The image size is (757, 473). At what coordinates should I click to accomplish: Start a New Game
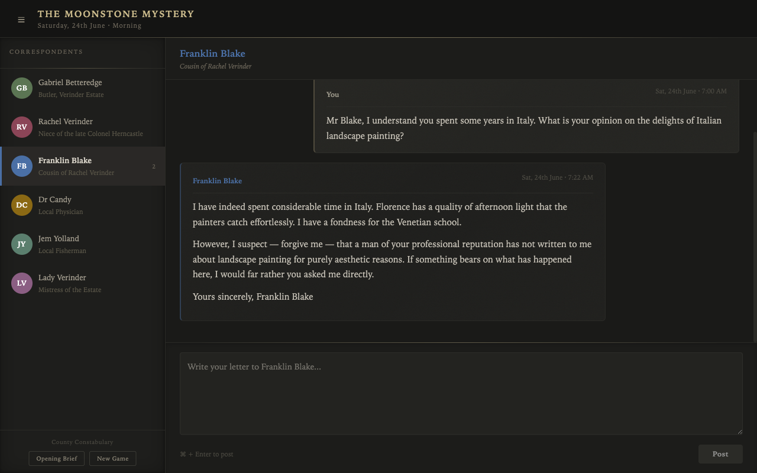point(112,458)
